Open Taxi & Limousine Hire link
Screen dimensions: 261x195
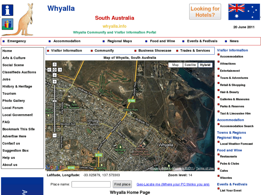pyautogui.click(x=236, y=113)
